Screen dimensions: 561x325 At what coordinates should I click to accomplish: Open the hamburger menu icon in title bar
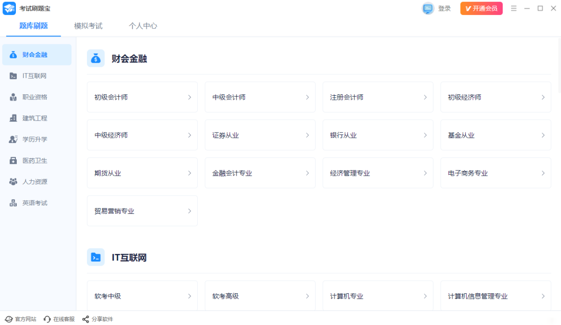[x=514, y=8]
